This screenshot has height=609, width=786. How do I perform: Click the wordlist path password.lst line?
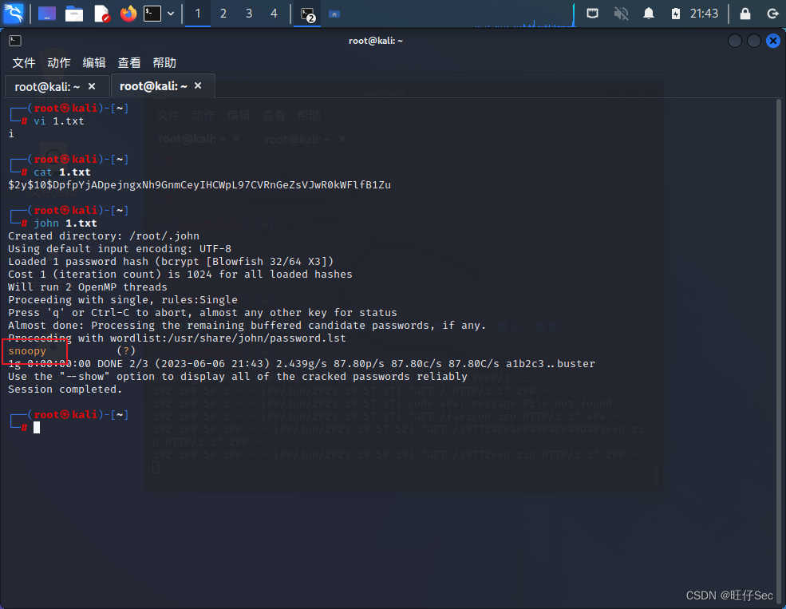pyautogui.click(x=177, y=338)
